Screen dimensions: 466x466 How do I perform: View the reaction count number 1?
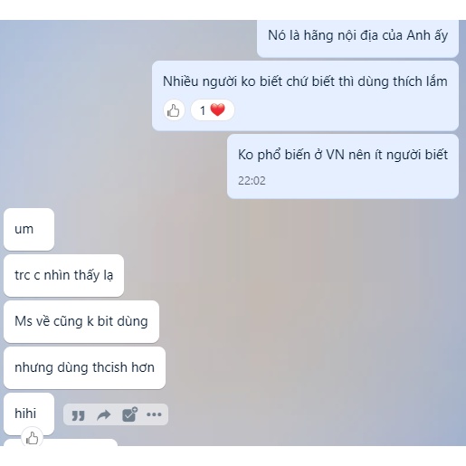tap(203, 110)
